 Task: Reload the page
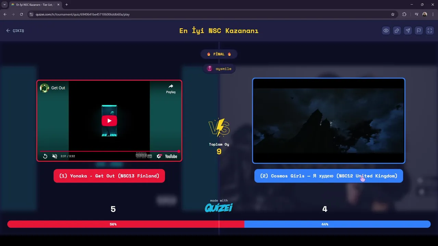click(21, 14)
